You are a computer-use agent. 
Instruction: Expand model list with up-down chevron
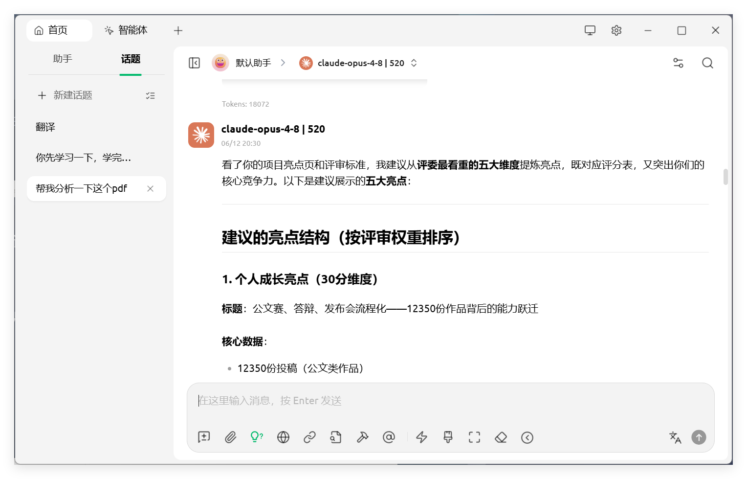click(x=414, y=63)
